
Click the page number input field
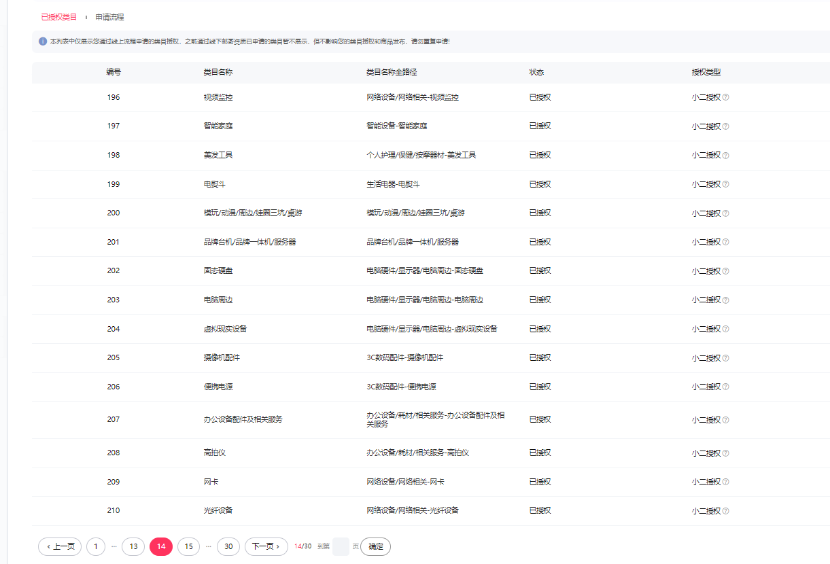click(341, 546)
